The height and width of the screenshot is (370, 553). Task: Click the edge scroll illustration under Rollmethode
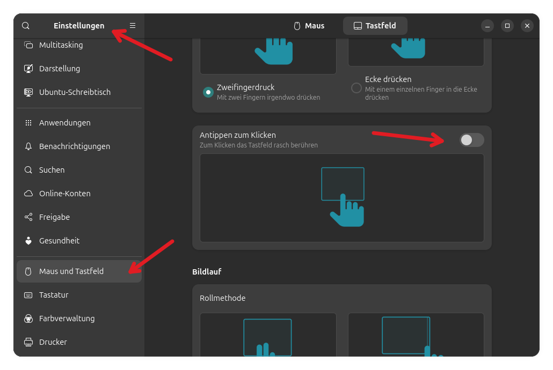click(x=416, y=335)
